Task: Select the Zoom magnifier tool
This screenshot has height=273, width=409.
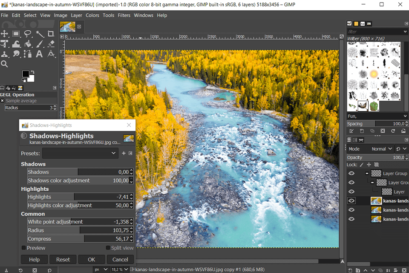Action: point(4,64)
